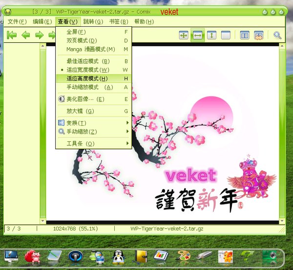This screenshot has width=293, height=270.
Task: Toggle 全屏(F) fullscreen menu entry
Action: pos(94,32)
